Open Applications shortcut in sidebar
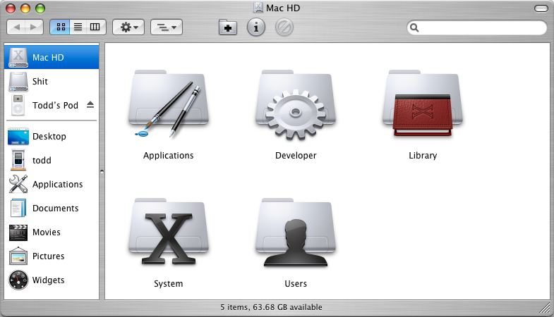This screenshot has width=554, height=317. point(52,185)
